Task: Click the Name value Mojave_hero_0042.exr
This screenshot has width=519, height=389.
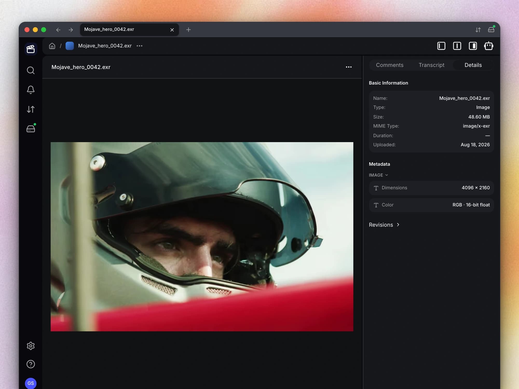Action: point(464,98)
